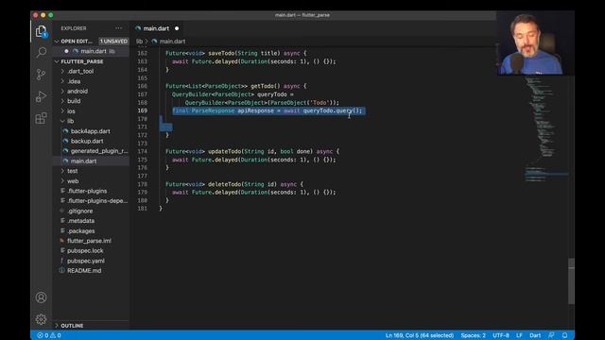Open the Manage gear icon

[x=41, y=319]
